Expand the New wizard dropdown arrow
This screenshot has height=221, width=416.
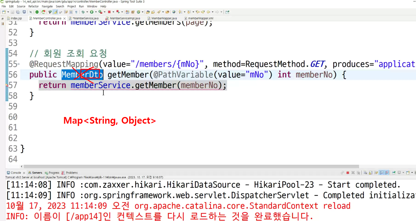click(x=8, y=12)
